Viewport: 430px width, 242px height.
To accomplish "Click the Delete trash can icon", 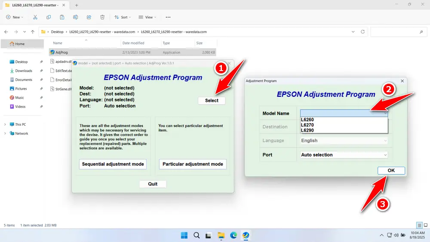I will (x=102, y=17).
